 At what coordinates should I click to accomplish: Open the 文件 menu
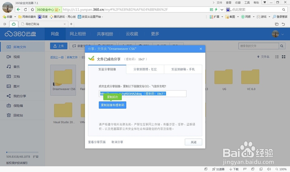coord(219,3)
